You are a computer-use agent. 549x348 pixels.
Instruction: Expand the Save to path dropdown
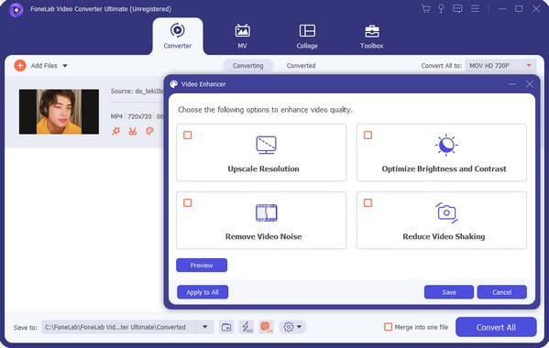point(204,327)
